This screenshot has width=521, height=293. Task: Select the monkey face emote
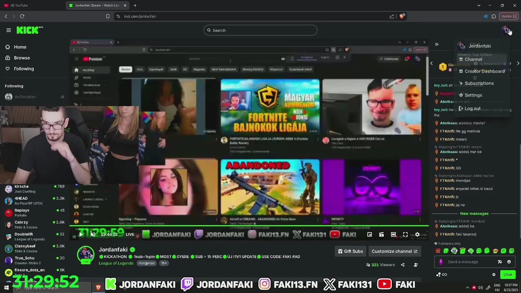point(495,251)
